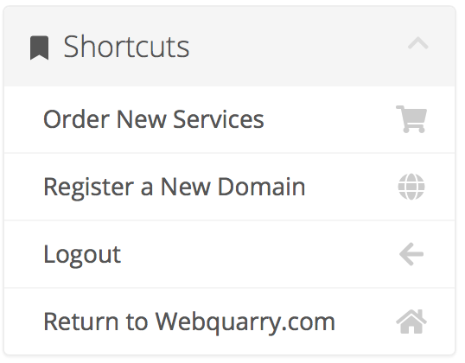Click the Shortcuts panel heading text
Viewport: 465px width, 363px height.
pos(127,47)
